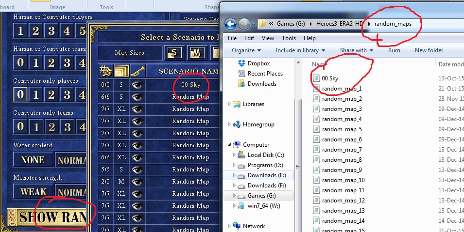464x232 pixels.
Task: Click the file icon of random_map_10
Action: (317, 180)
